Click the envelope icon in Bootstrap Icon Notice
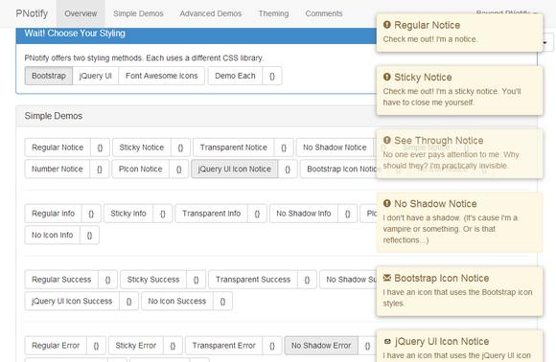The image size is (556, 362). [x=387, y=278]
